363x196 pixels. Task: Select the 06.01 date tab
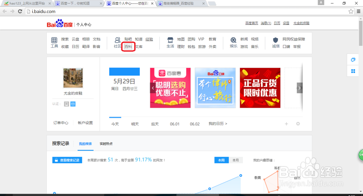(175, 124)
